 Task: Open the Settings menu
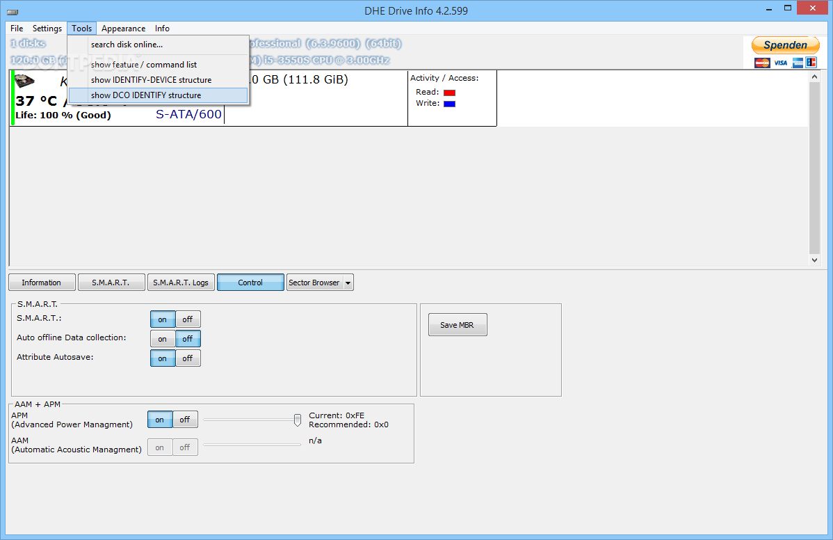tap(47, 28)
